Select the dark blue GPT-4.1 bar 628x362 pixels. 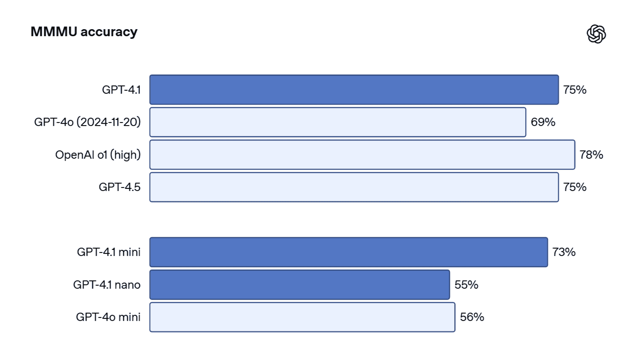click(x=354, y=90)
